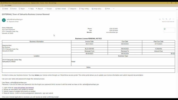
Task: Open the Forward options dropdown arrow
Action: click(x=53, y=9)
